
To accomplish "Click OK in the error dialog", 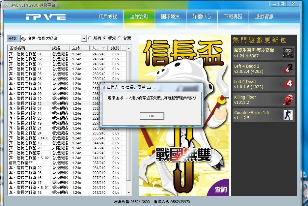I will [x=152, y=116].
